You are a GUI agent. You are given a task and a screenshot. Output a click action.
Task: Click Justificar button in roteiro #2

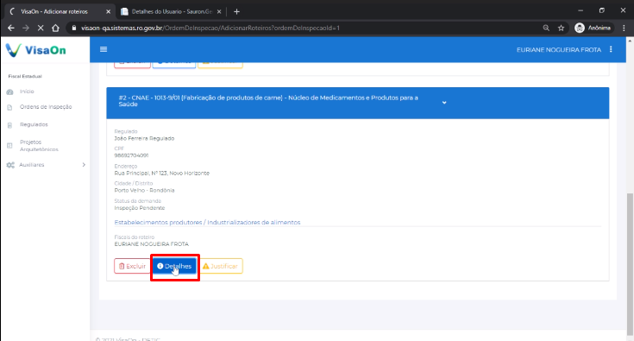[220, 266]
